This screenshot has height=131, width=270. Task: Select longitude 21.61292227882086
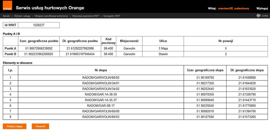tap(80, 48)
